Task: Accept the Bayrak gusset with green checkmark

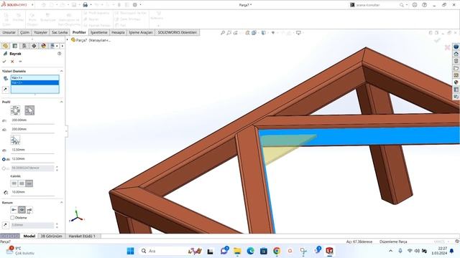Action: tap(4, 62)
